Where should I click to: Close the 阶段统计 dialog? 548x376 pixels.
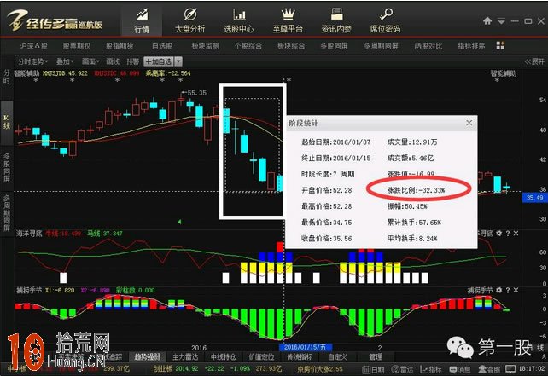tap(469, 123)
